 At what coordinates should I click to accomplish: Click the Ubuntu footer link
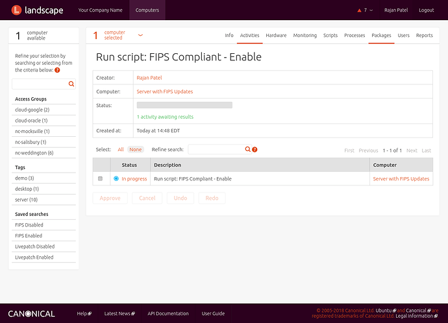tap(386, 311)
